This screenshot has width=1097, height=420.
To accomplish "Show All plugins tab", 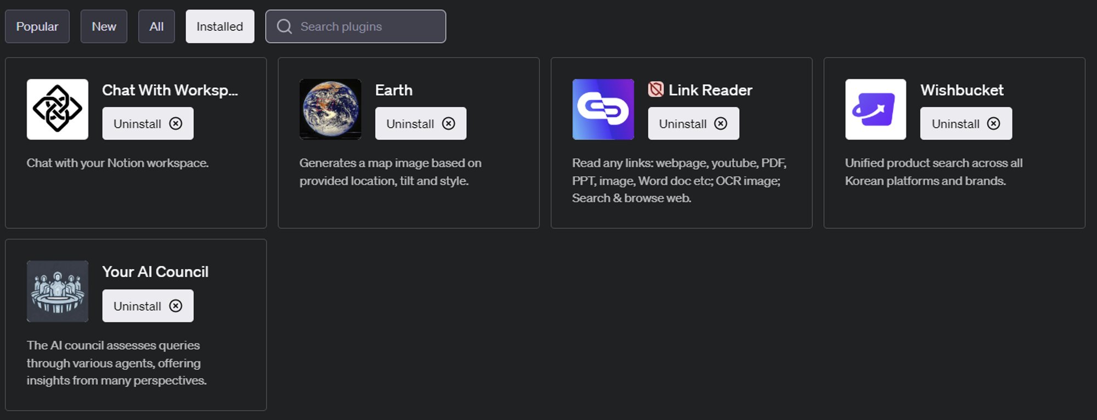I will pyautogui.click(x=156, y=26).
